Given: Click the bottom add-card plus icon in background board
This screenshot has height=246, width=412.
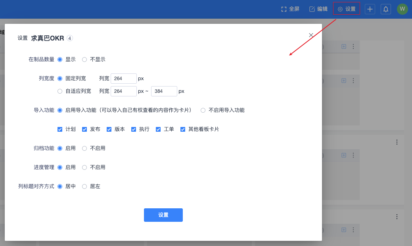Looking at the screenshot, I should [x=344, y=230].
